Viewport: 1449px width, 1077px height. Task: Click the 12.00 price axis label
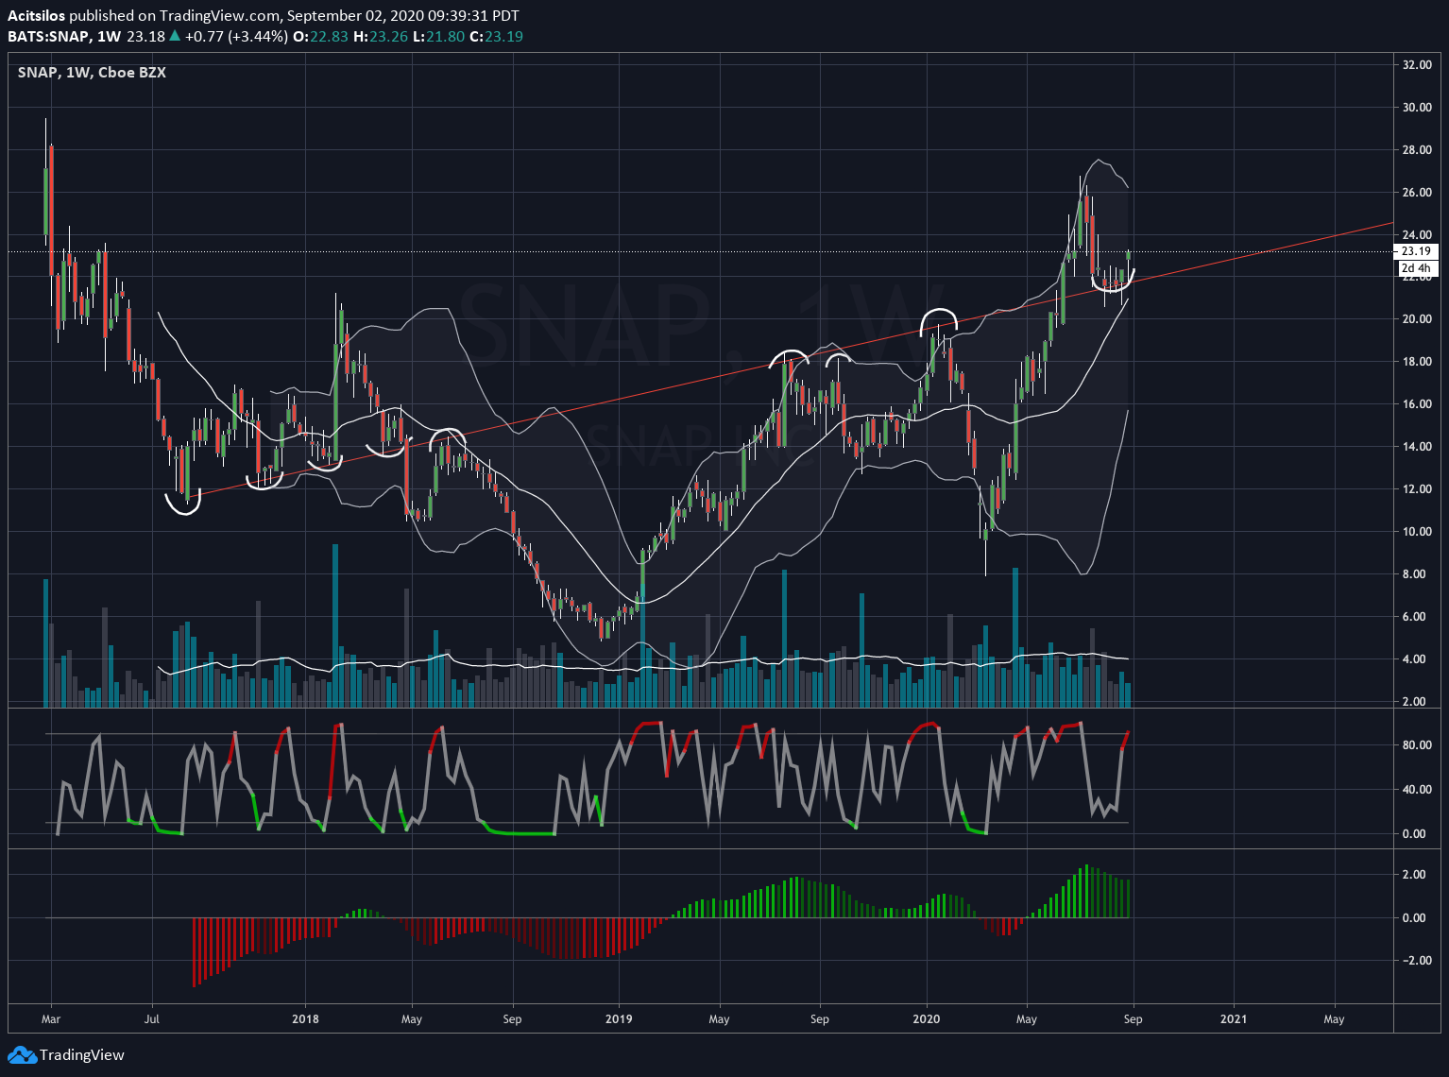pos(1416,489)
